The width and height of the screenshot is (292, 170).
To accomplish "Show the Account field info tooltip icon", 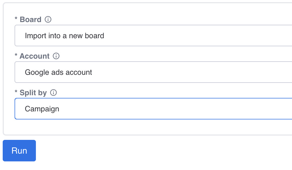I will tap(56, 56).
